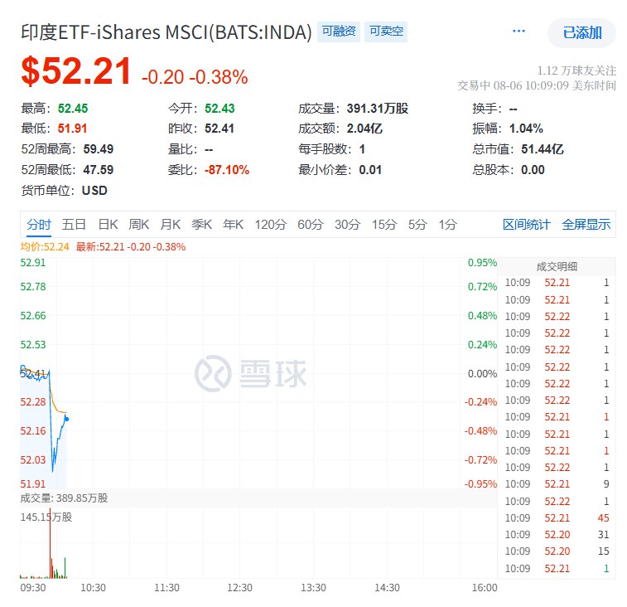Click the 成交明细 panel header
Screen dimensions: 627x607
[557, 266]
